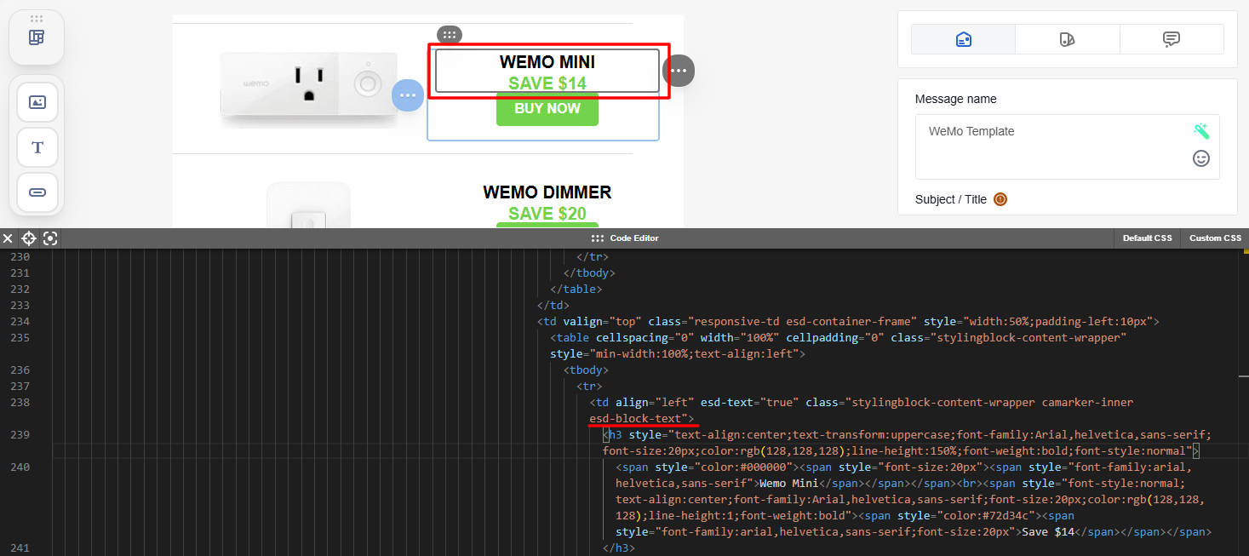Select the SAVE $14 text
Viewport: 1249px width, 556px height.
(547, 83)
